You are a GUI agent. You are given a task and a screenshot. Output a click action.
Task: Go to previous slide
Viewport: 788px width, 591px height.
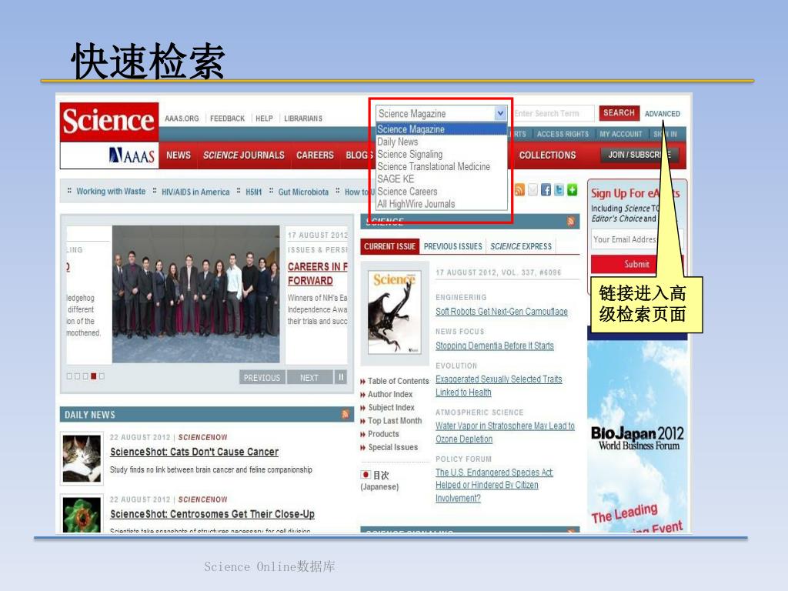262,377
